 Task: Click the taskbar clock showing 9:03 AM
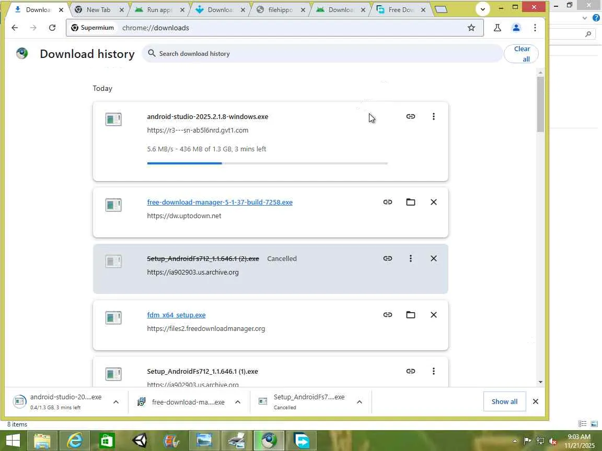click(579, 441)
